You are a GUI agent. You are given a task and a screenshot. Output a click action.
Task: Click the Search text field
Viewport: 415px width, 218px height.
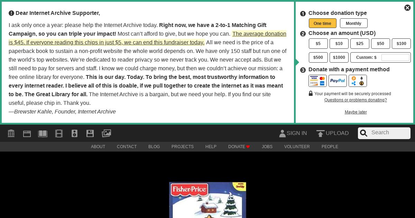390,133
